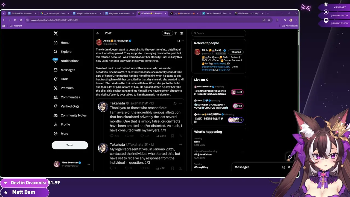Viewport: 350px width, 197px height.
Task: Open the More menu in the sidebar
Action: (61, 134)
